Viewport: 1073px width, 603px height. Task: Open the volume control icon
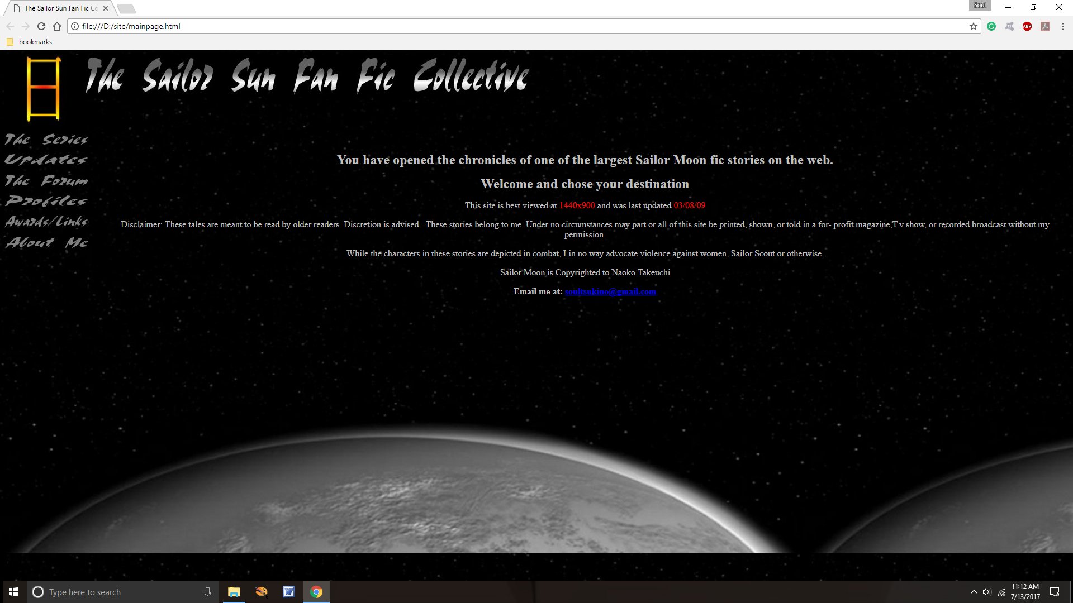tap(987, 592)
